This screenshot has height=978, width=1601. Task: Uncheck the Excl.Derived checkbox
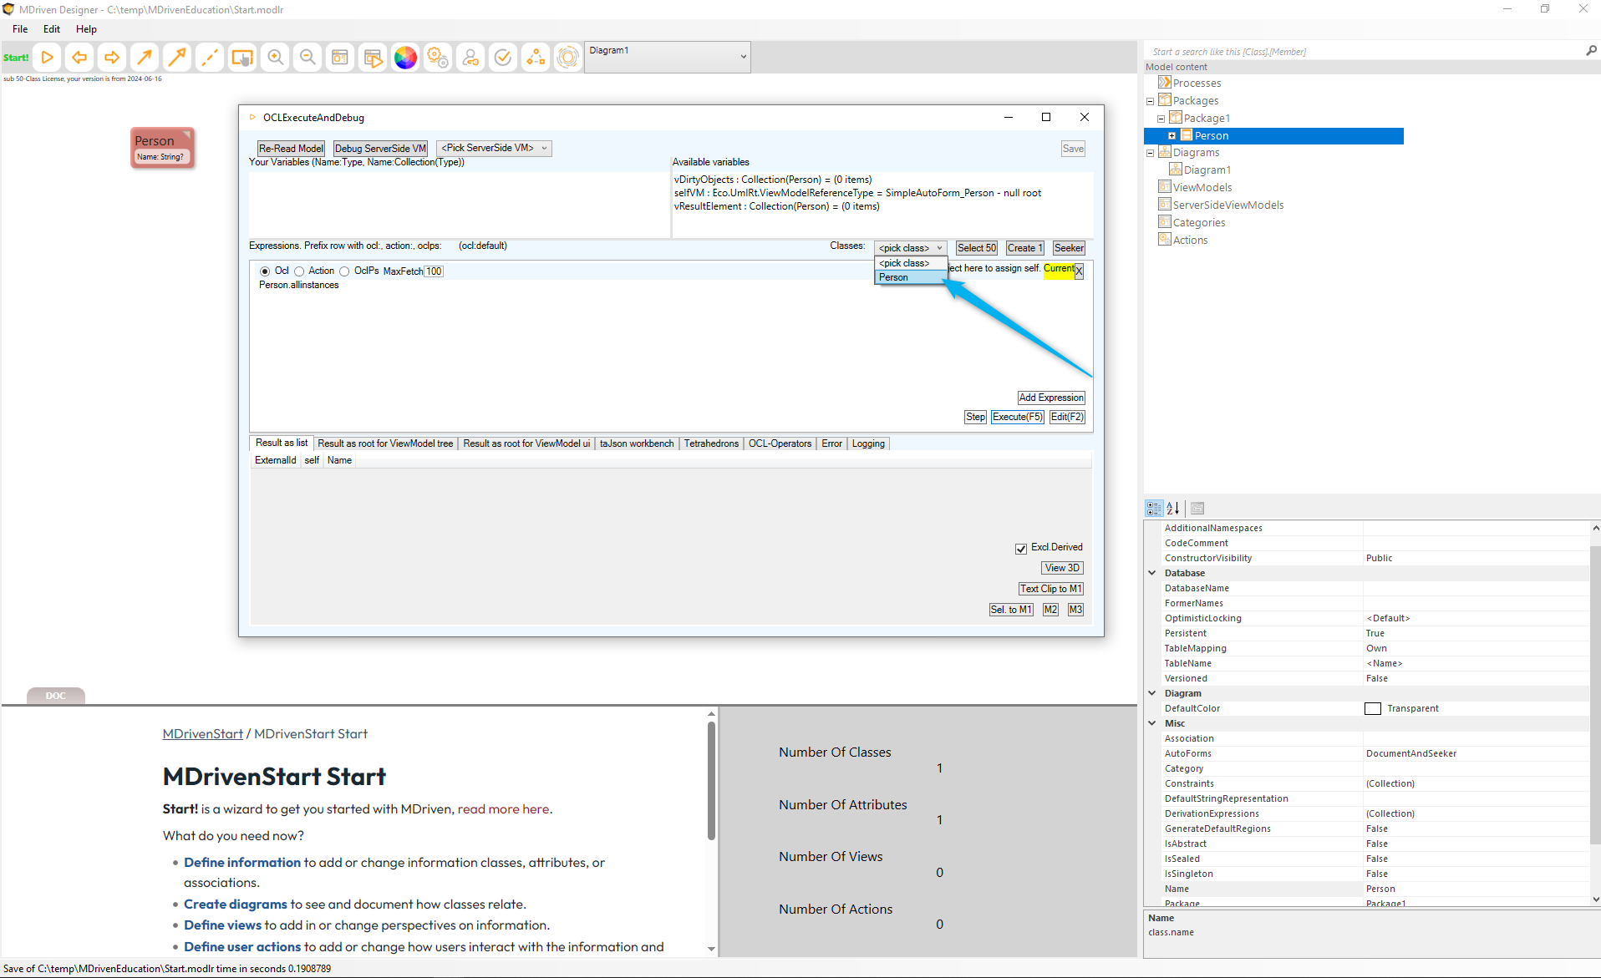coord(1020,549)
